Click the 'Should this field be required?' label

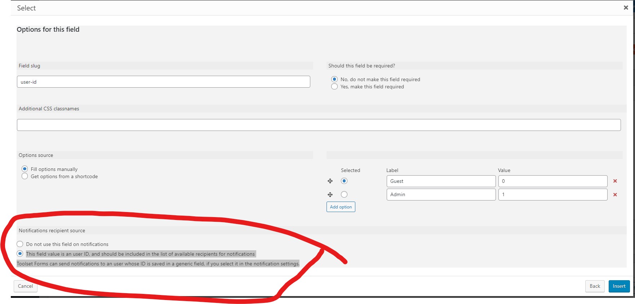pos(361,66)
